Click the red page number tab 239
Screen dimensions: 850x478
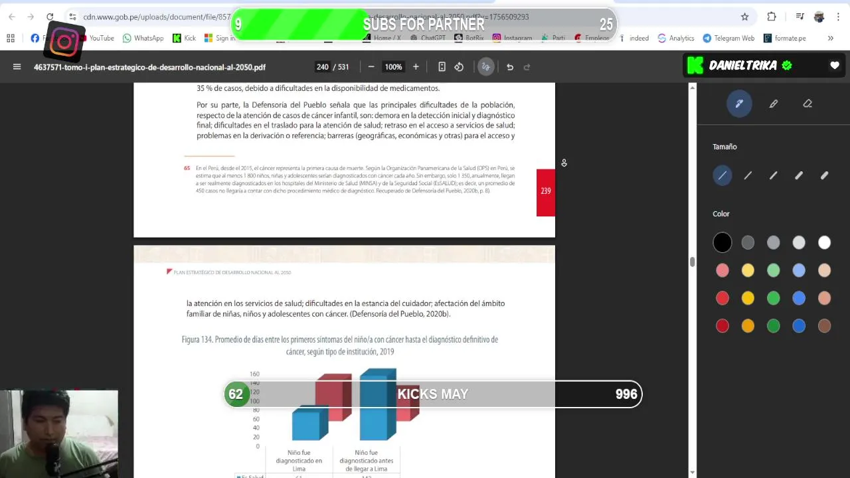[546, 192]
